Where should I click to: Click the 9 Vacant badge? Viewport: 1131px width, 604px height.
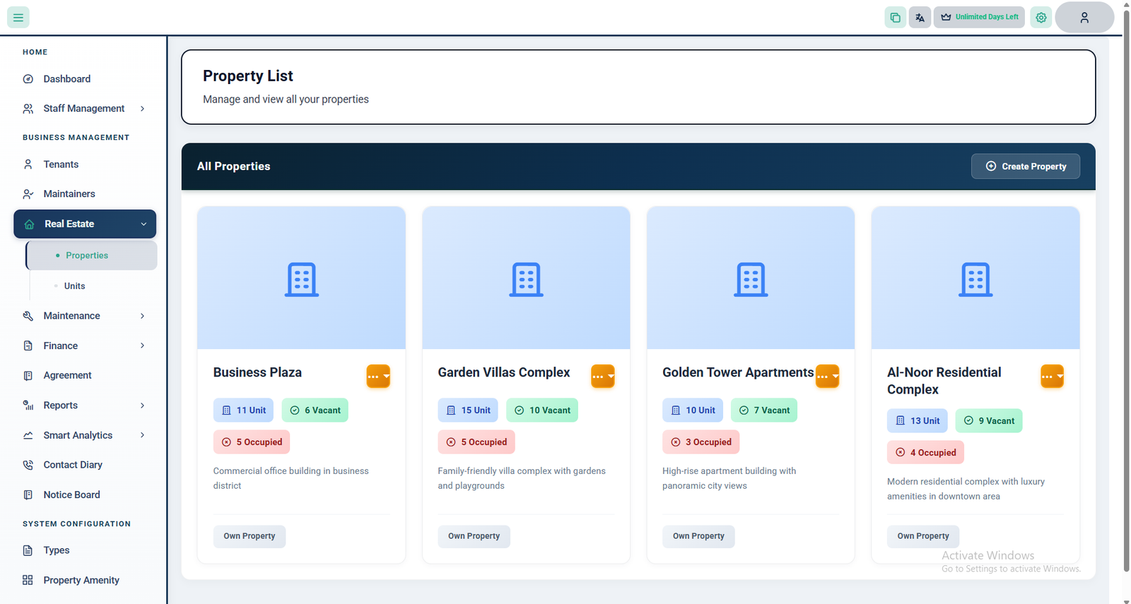(x=989, y=421)
